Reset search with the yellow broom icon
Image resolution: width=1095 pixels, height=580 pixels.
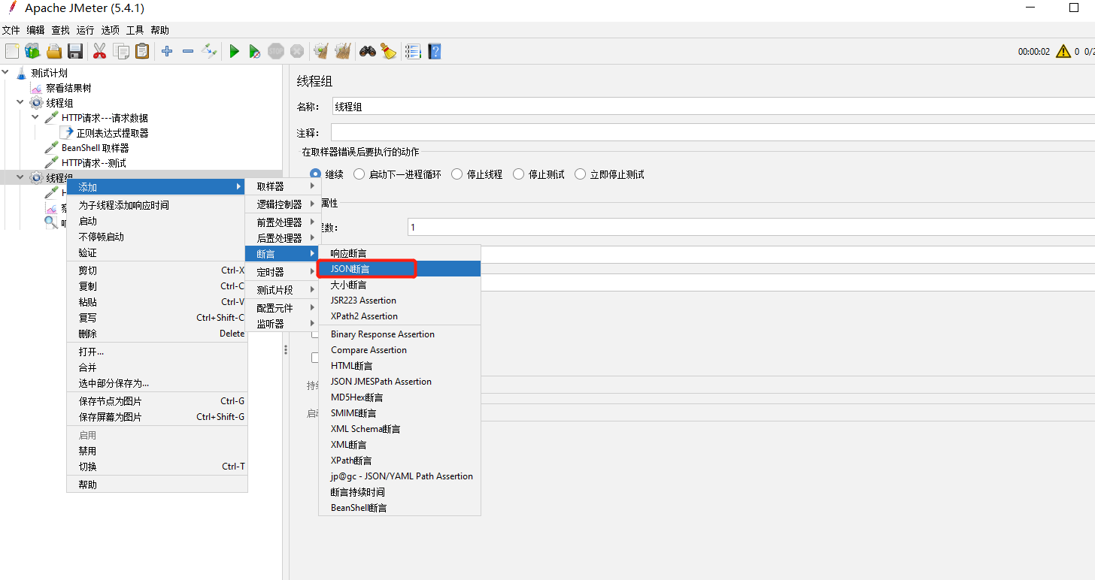[x=388, y=51]
